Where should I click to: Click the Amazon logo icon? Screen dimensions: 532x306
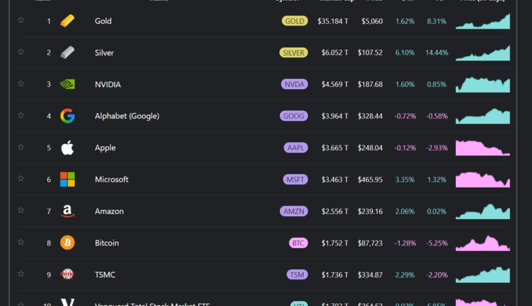click(67, 211)
